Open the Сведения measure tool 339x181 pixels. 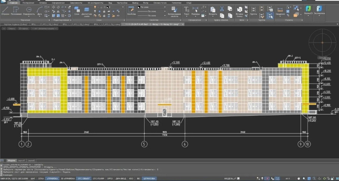click(x=280, y=10)
